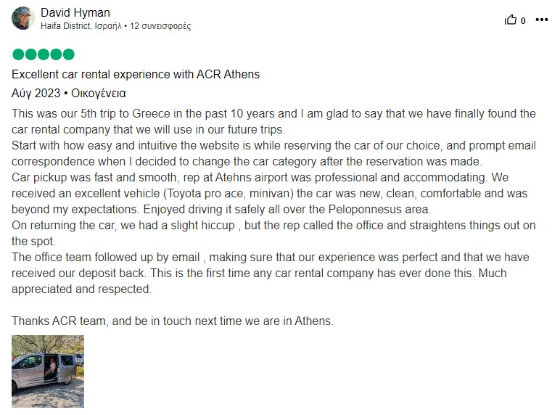
Task: Click the Οικογένεια trip type label
Action: (99, 93)
